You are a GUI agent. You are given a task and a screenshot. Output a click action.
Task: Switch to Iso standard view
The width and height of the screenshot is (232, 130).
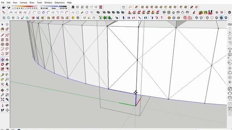pyautogui.click(x=164, y=12)
